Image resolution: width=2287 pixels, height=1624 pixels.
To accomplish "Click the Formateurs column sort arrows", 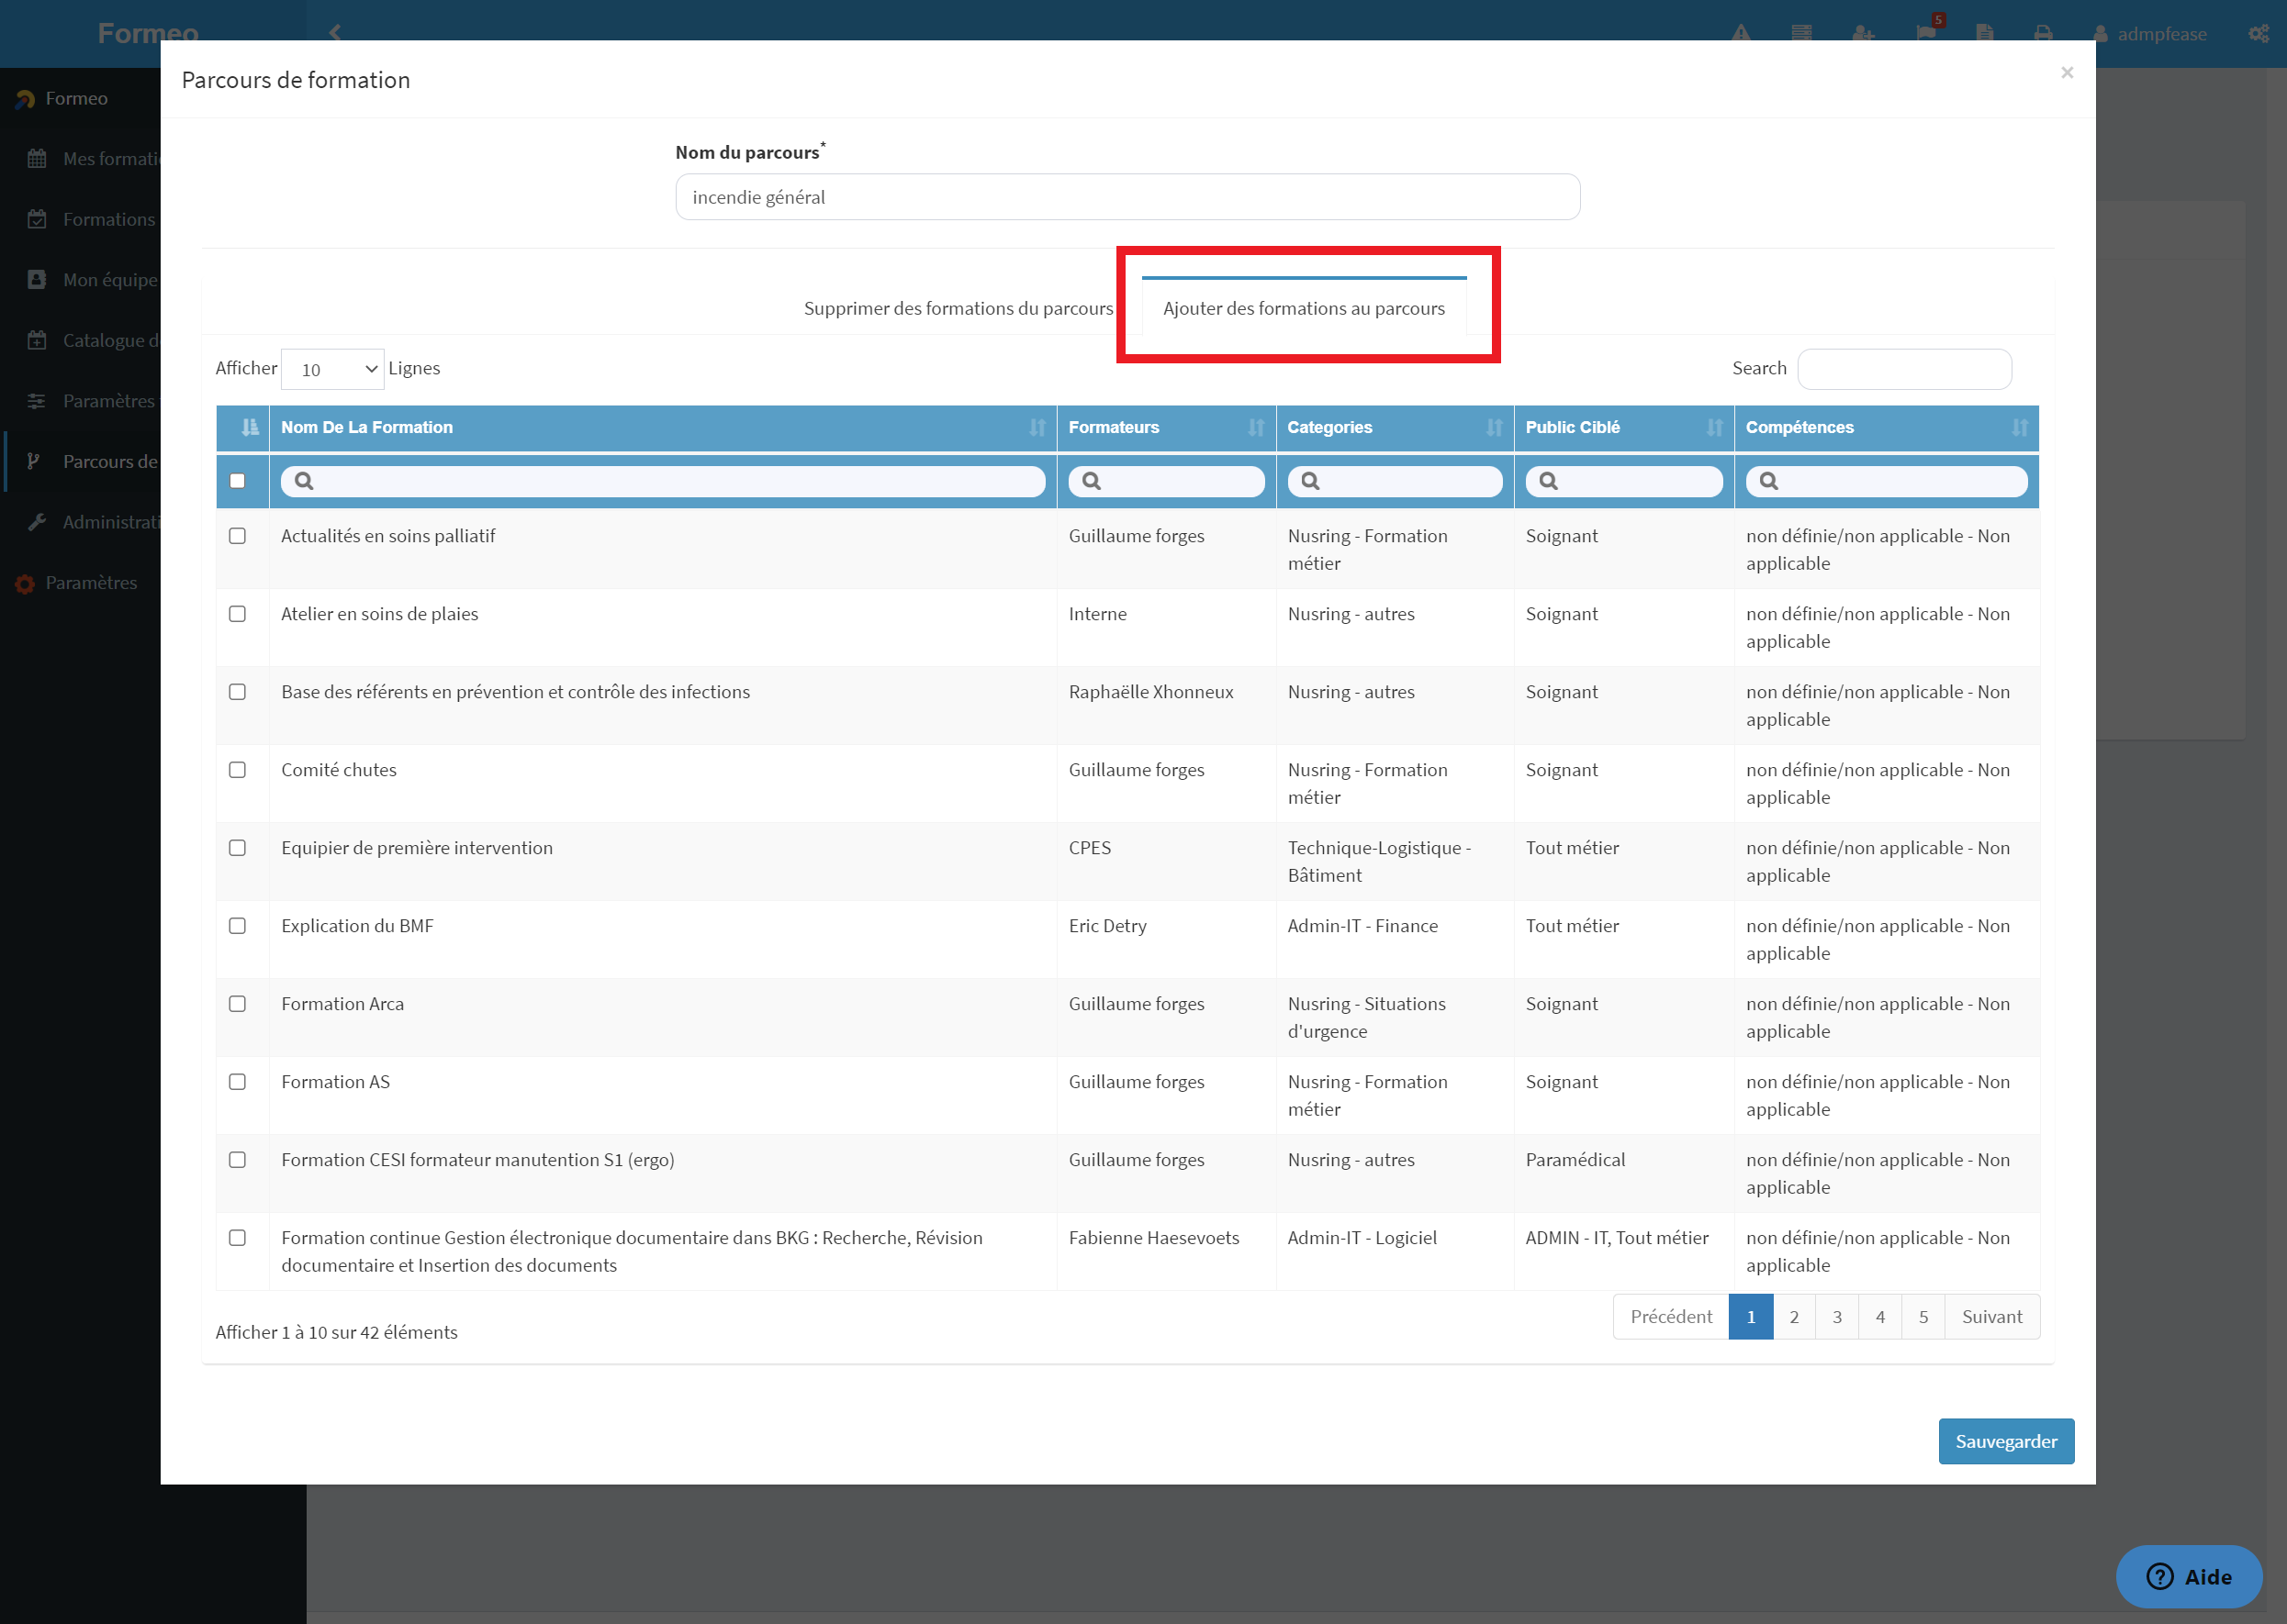I will (1256, 428).
